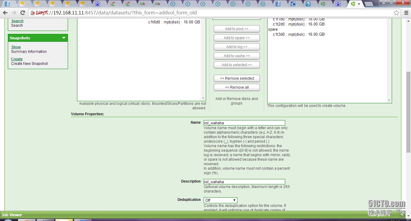This screenshot has width=411, height=221.
Task: Select disk c1t2d0 in volume configuration
Action: coord(298,24)
